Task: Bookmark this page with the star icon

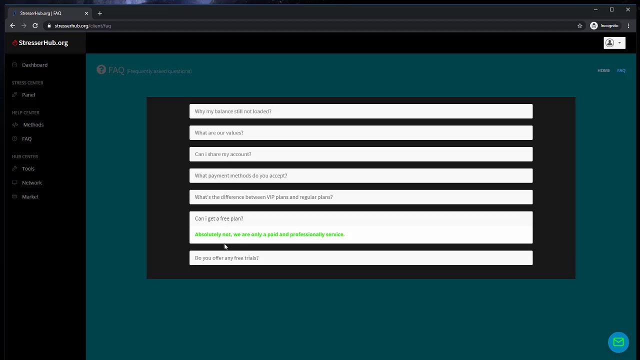Action: pos(579,25)
